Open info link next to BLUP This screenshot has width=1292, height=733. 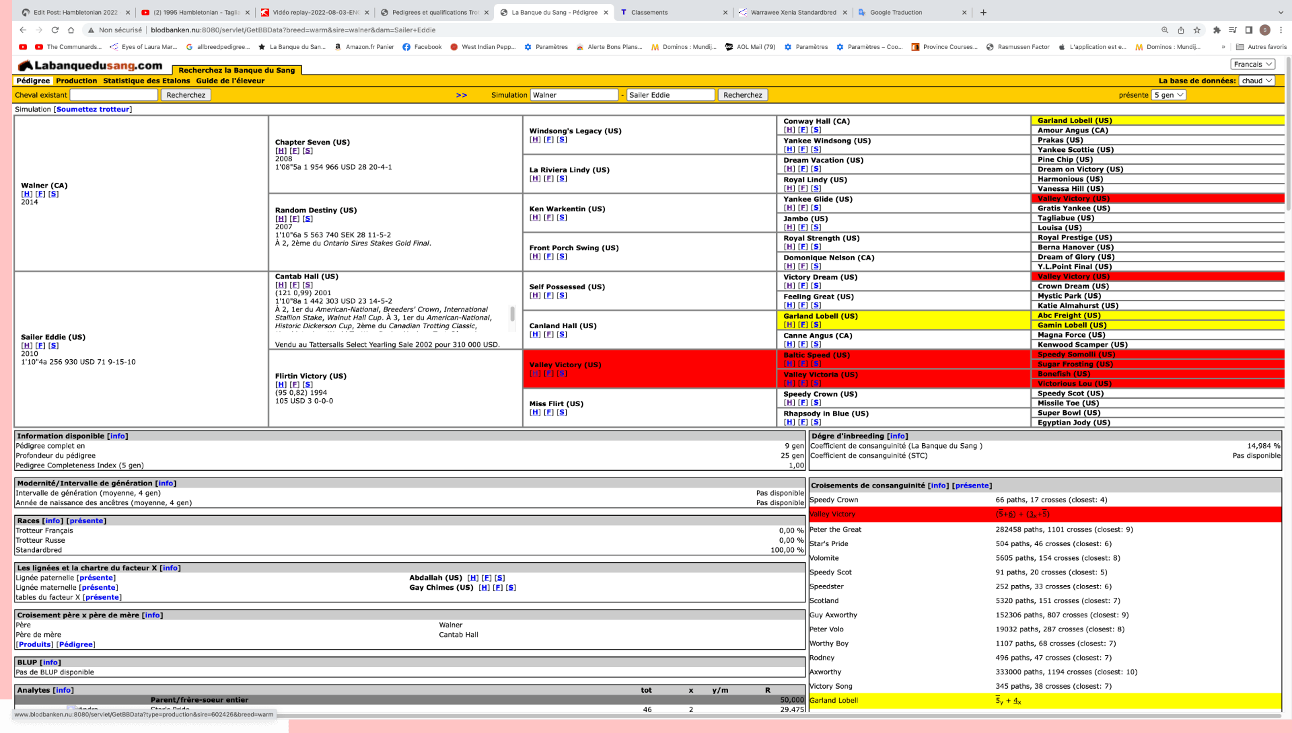(50, 662)
